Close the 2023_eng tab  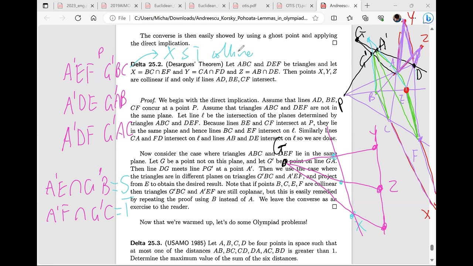(x=92, y=6)
